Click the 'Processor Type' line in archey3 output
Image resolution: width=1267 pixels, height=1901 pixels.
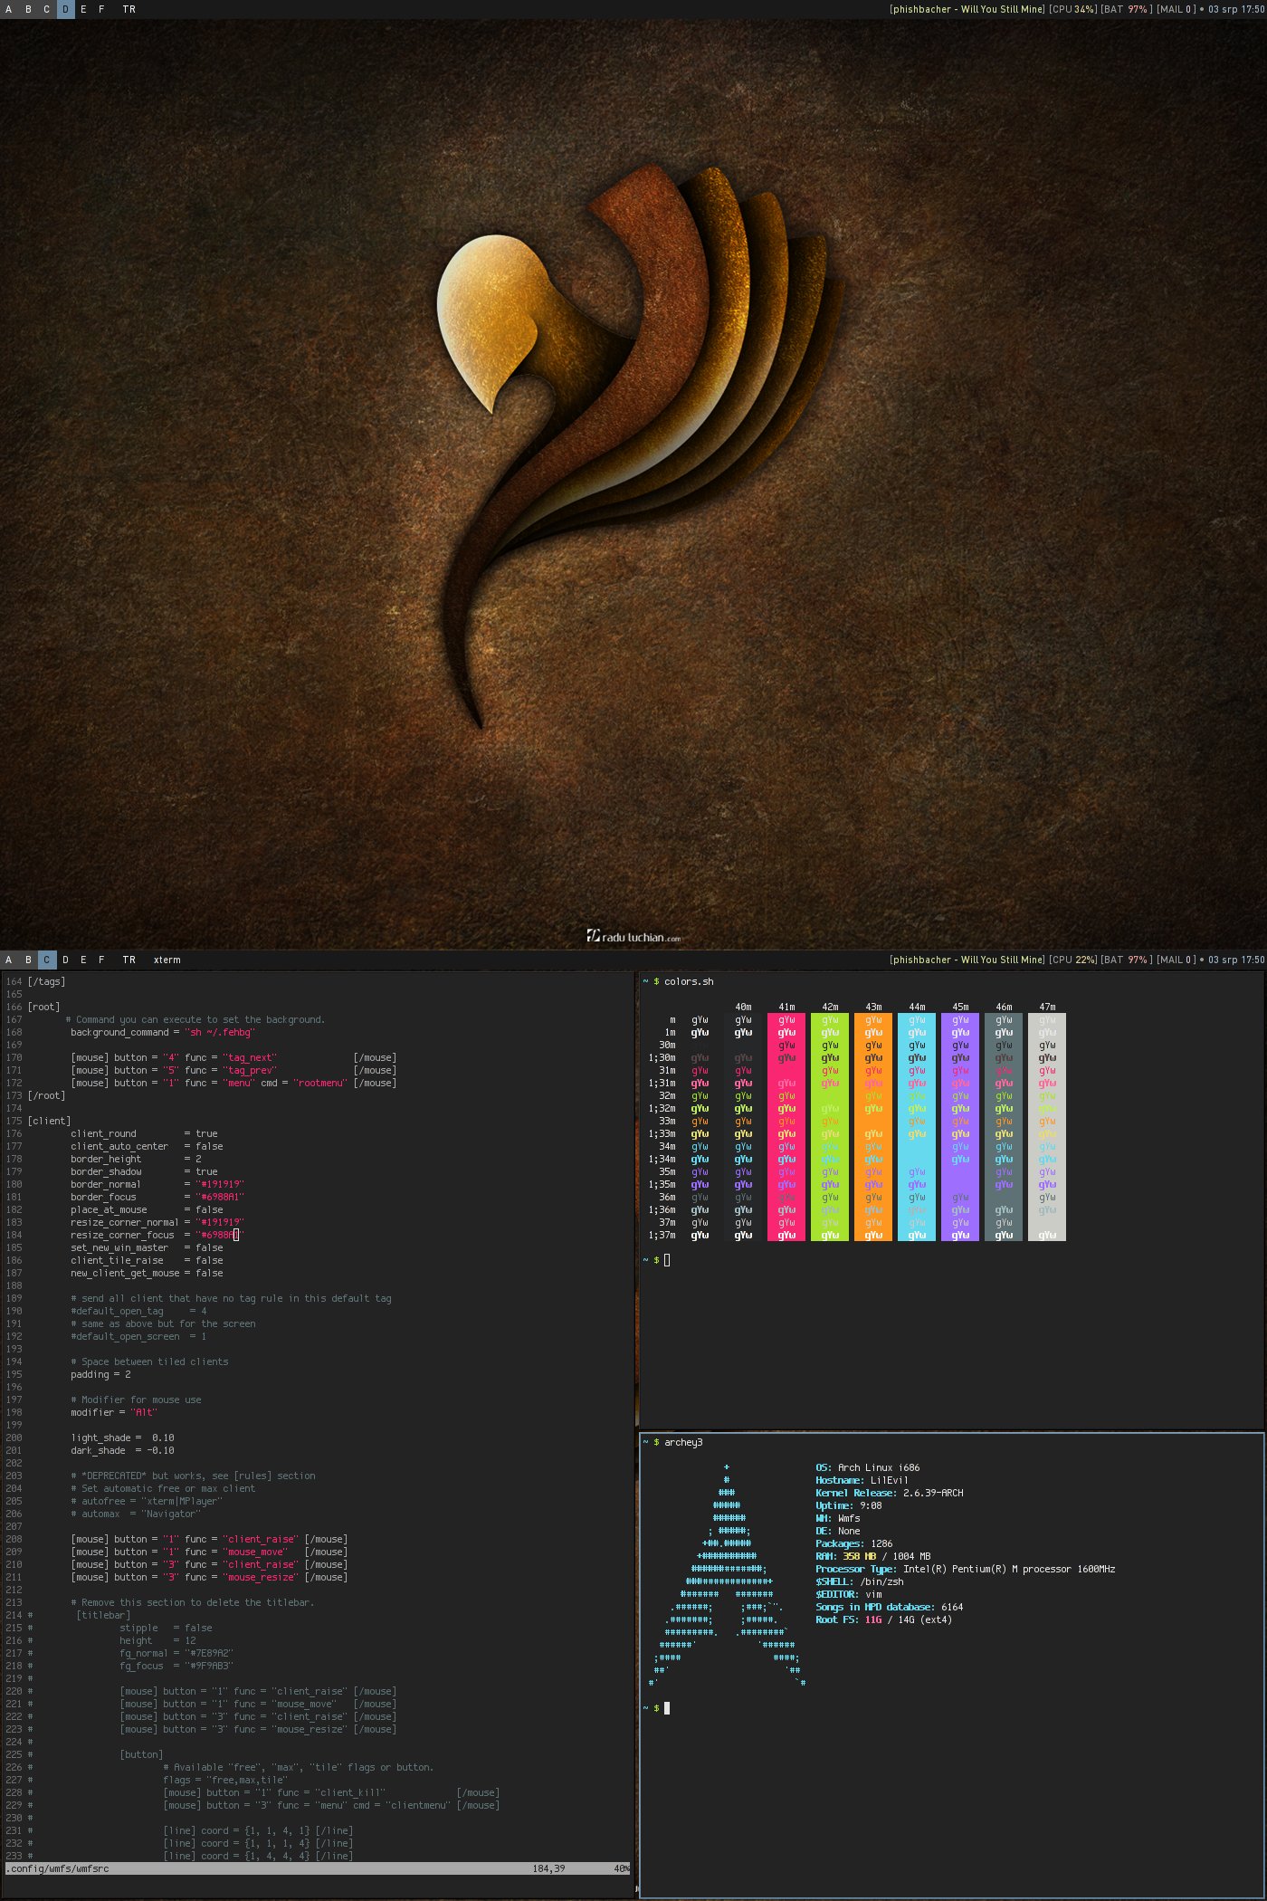click(x=966, y=1569)
